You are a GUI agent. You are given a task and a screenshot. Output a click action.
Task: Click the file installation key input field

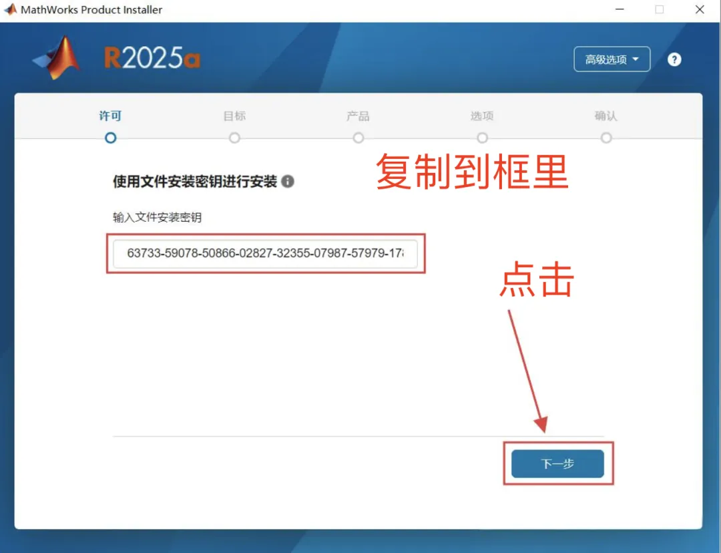(265, 253)
